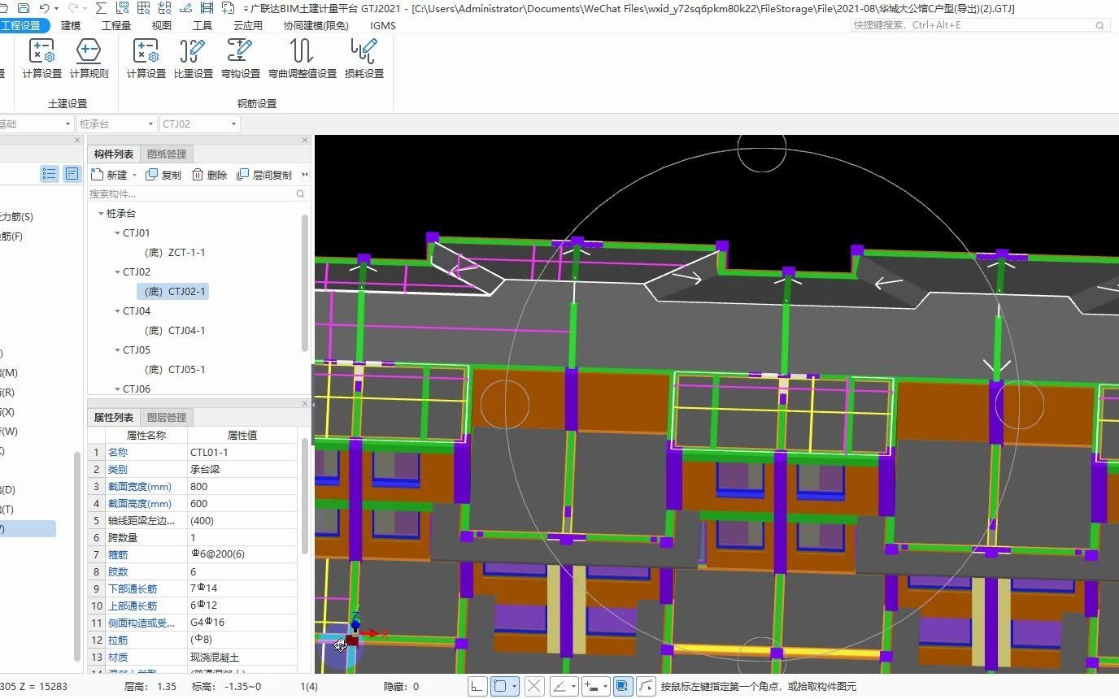1119x699 pixels.
Task: Open the 土建设置 计算设置 icon
Action: [x=41, y=50]
